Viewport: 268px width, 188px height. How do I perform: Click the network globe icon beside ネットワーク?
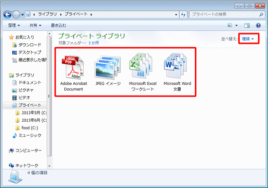[x=11, y=166]
